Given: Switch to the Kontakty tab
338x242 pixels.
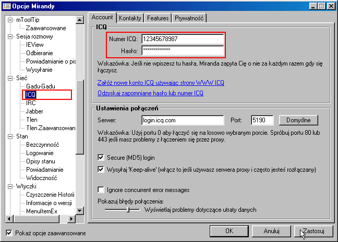Looking at the screenshot, I should [130, 18].
